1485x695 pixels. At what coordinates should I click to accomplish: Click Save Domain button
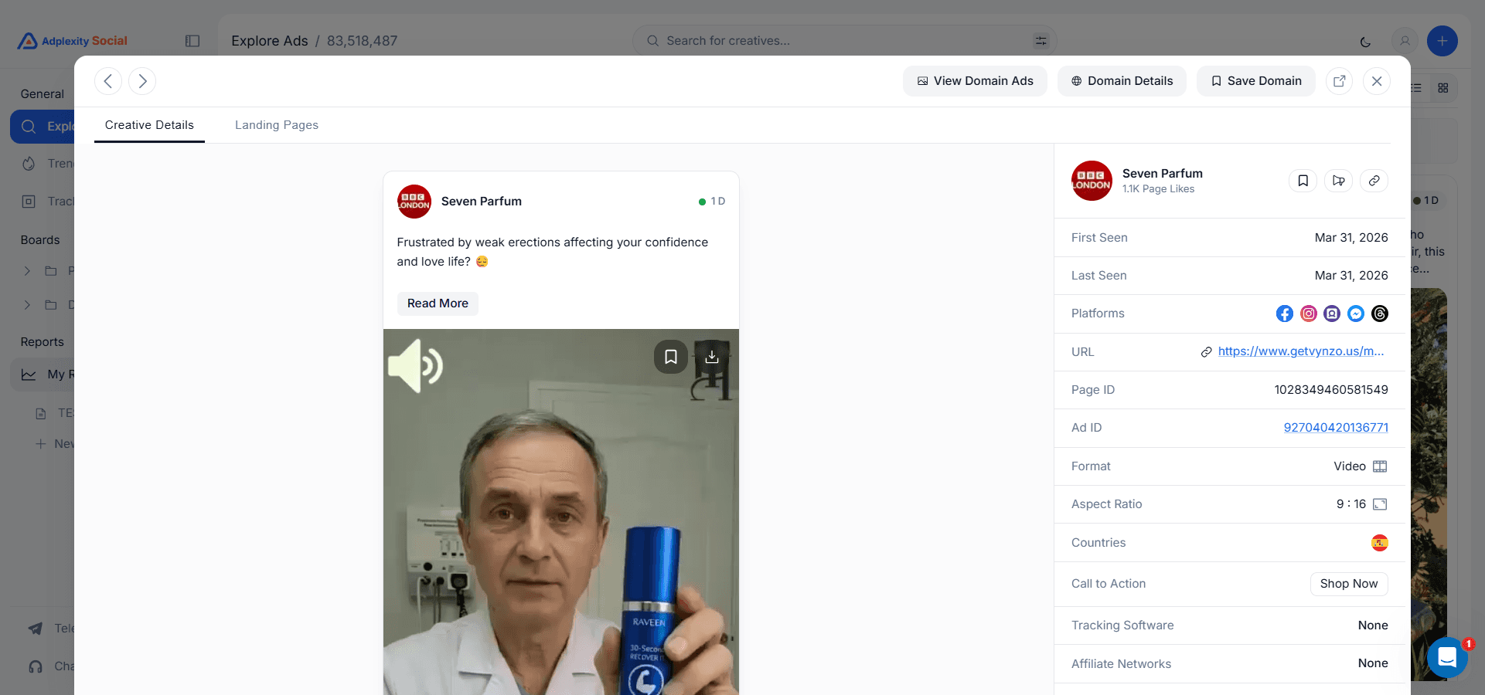coord(1256,81)
